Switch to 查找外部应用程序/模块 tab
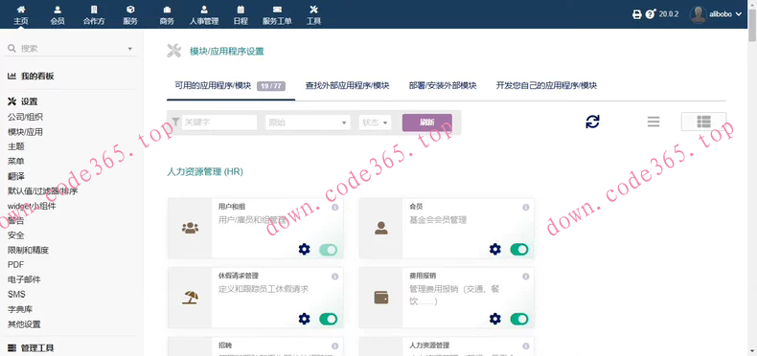This screenshot has height=356, width=757. pyautogui.click(x=347, y=86)
